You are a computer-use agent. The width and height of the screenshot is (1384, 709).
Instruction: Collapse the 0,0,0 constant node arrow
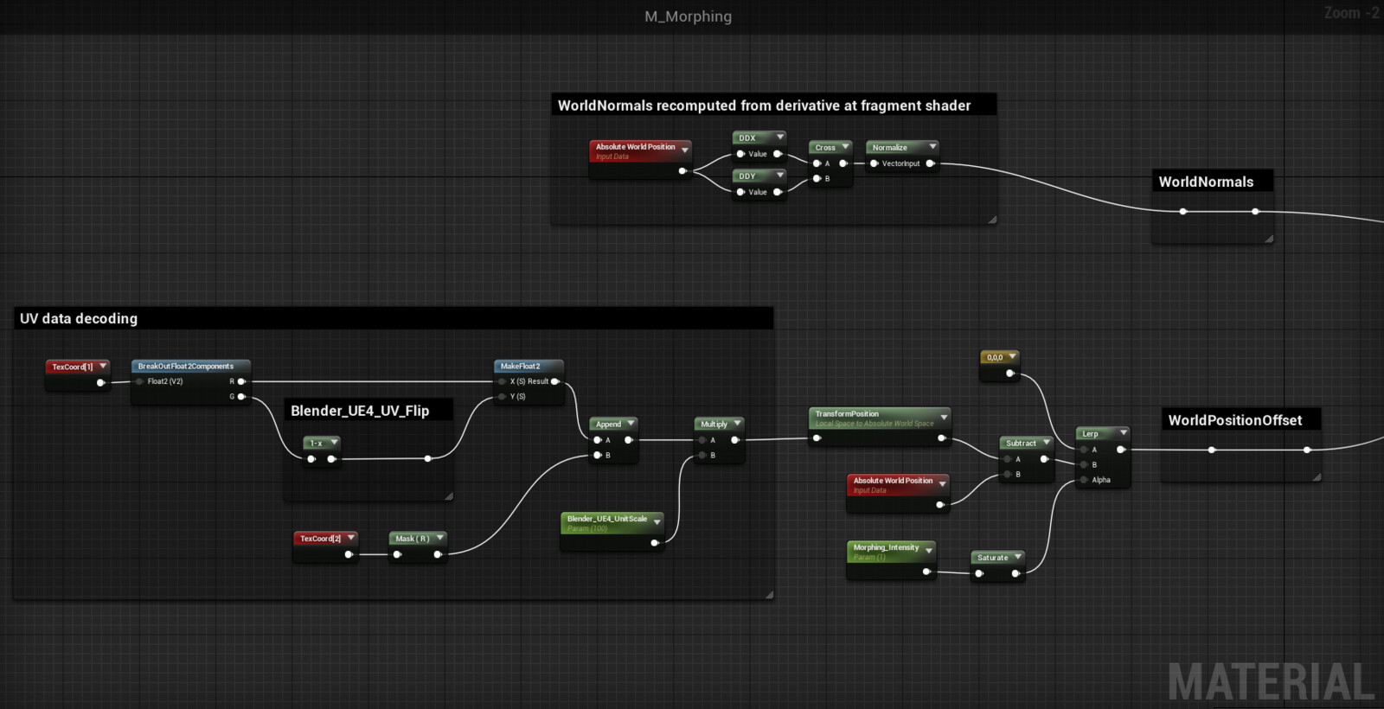1012,356
